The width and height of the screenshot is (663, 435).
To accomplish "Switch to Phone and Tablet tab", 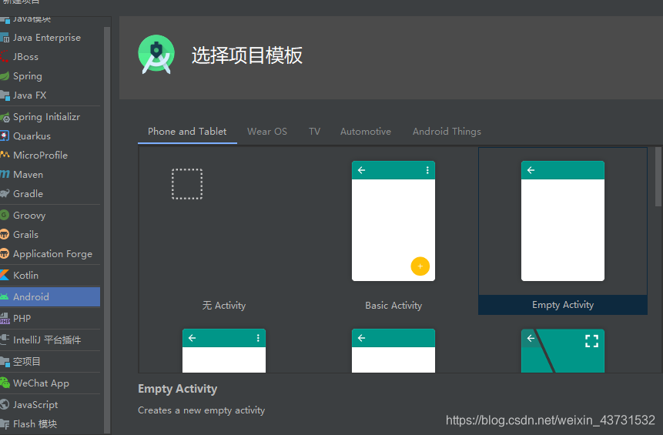I will (187, 132).
